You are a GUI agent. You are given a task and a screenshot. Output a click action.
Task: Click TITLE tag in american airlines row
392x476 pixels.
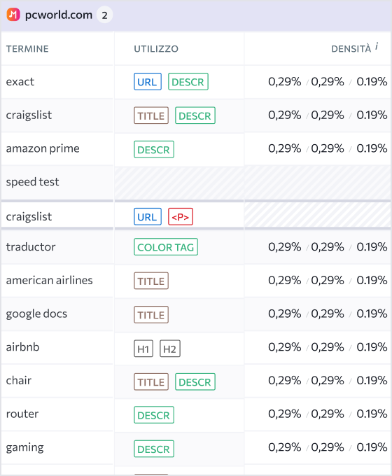pos(151,281)
